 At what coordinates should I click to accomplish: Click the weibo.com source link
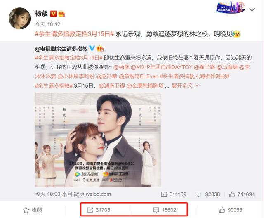(x=98, y=194)
